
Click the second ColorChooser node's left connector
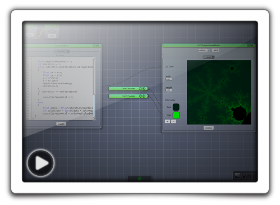click(111, 96)
